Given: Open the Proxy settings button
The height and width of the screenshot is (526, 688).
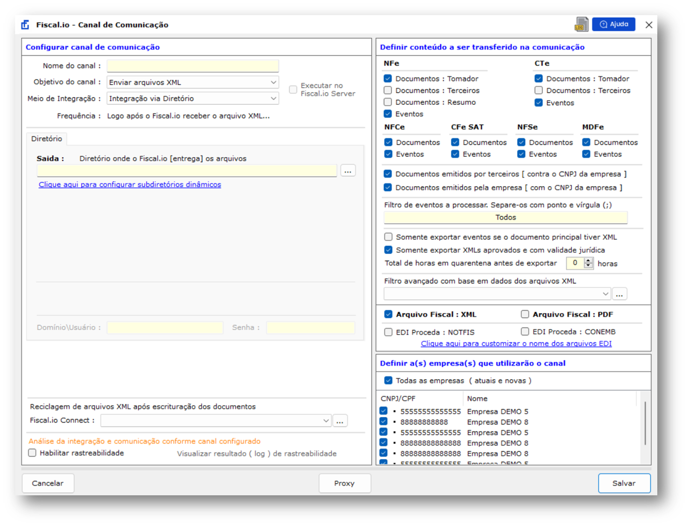Looking at the screenshot, I should pos(344,484).
